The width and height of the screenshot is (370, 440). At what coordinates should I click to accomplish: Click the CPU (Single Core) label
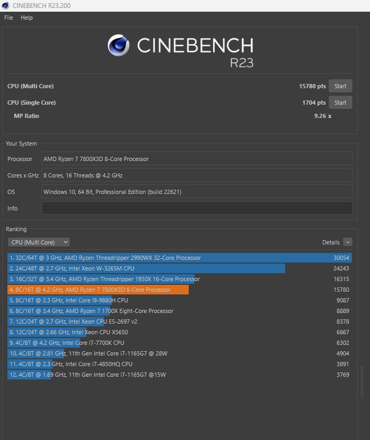[32, 103]
